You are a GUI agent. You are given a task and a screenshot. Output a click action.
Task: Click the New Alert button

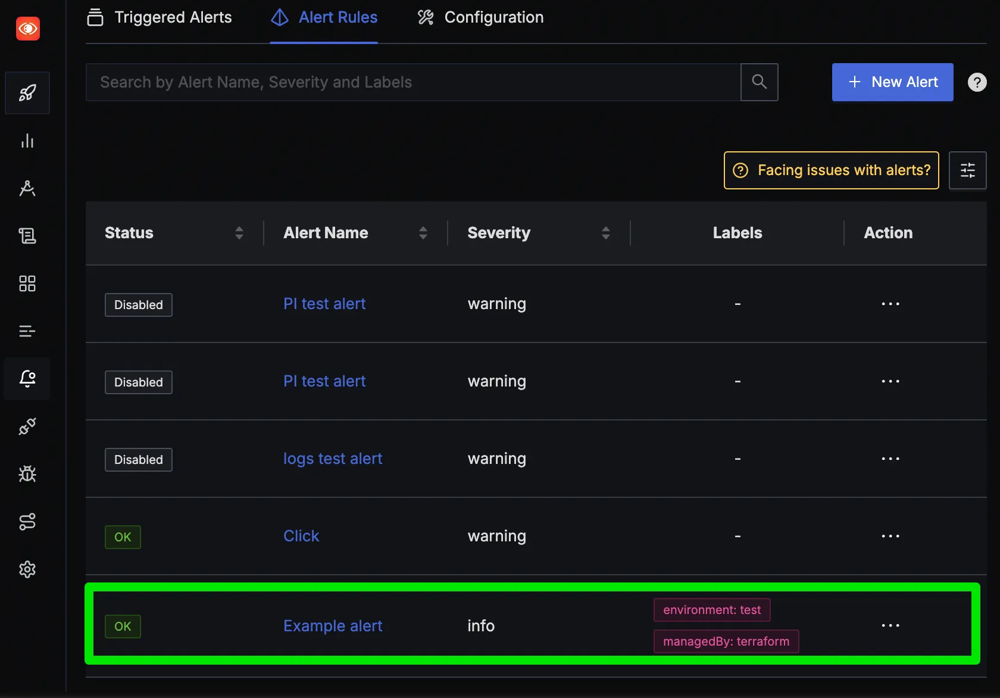click(x=893, y=82)
